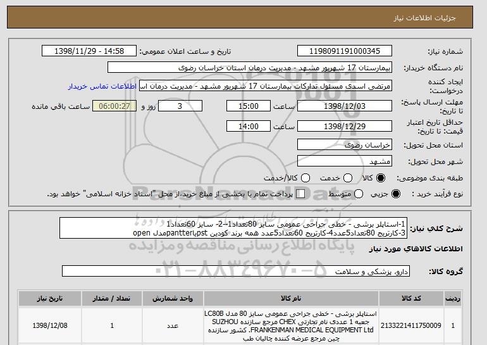
Task: Select the کالا/خدمت radio button
Action: pyautogui.click(x=305, y=178)
